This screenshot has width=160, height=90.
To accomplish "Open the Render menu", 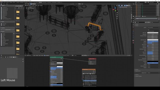I will [x=7, y=2].
